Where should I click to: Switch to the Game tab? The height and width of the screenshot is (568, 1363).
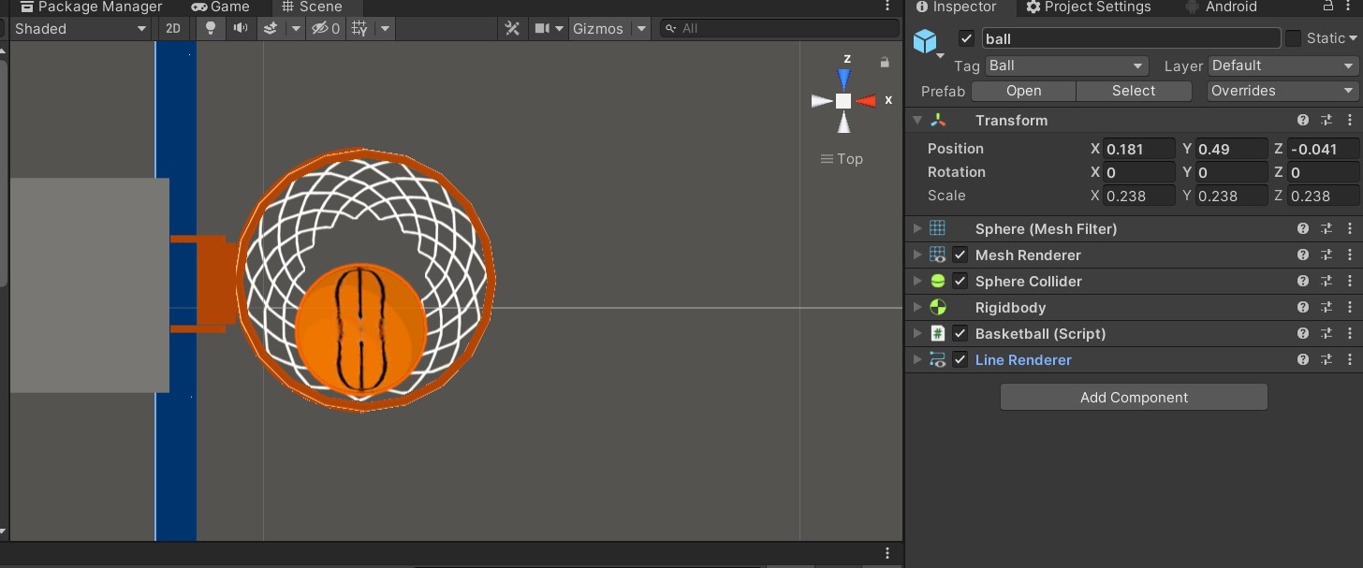click(x=221, y=7)
